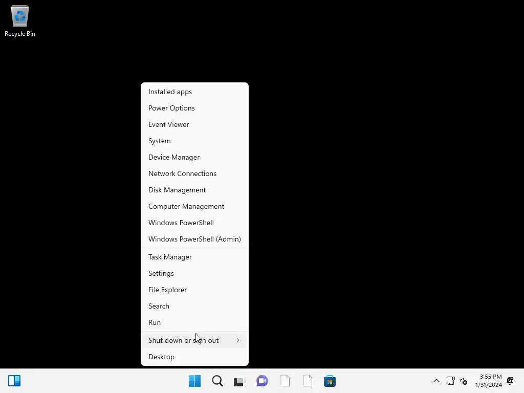524x393 pixels.
Task: Select Desktop menu entry
Action: 194,357
